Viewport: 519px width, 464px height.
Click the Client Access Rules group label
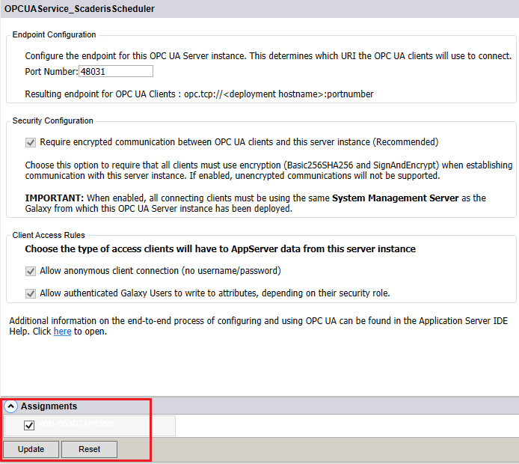click(x=49, y=235)
